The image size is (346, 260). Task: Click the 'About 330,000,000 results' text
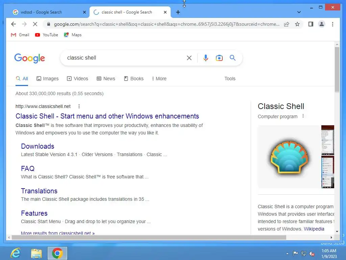(59, 93)
